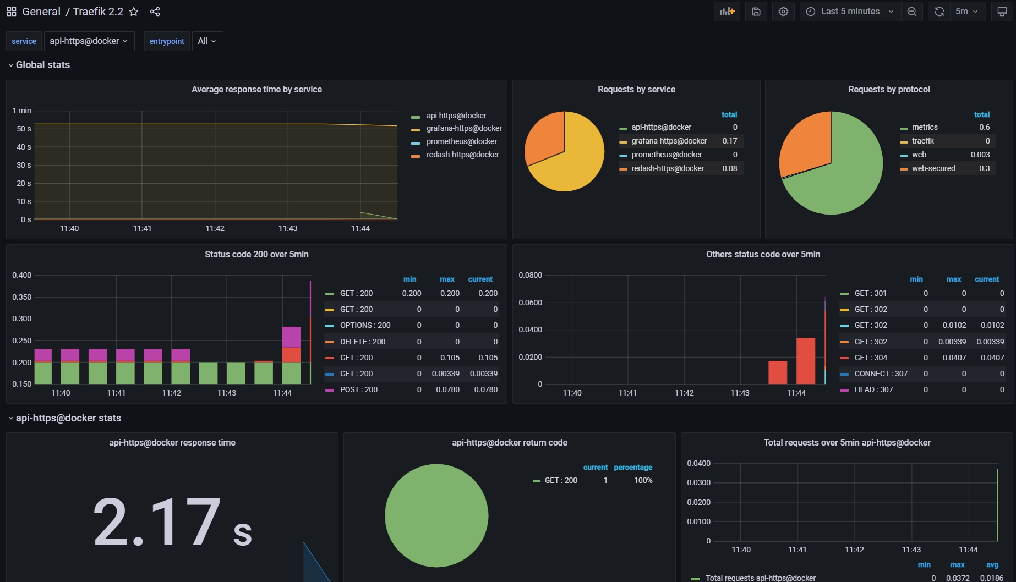This screenshot has height=582, width=1016.
Task: Click color swatch for OPTIONS : 200 series
Action: pos(330,326)
